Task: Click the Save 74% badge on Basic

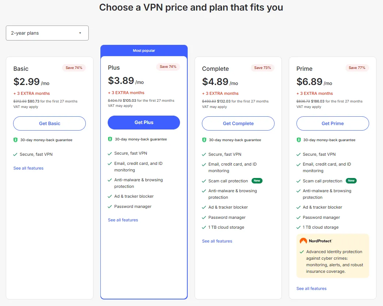Action: [x=74, y=68]
